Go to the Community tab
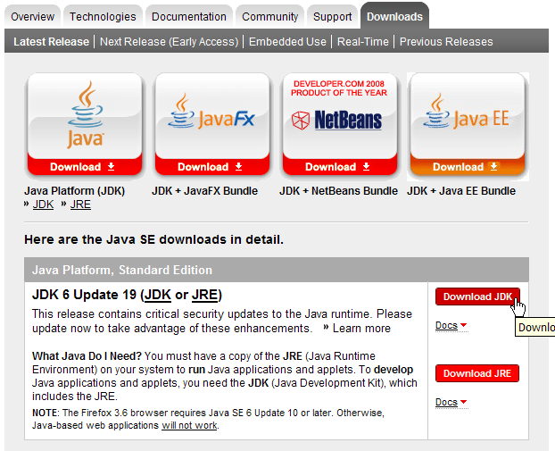555x451 pixels. [269, 16]
